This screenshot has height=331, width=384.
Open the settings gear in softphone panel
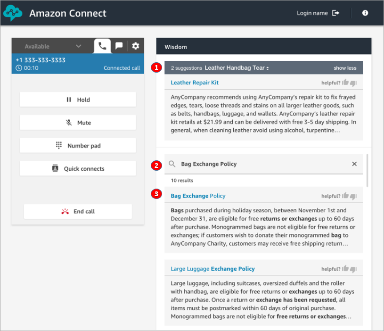click(x=136, y=46)
